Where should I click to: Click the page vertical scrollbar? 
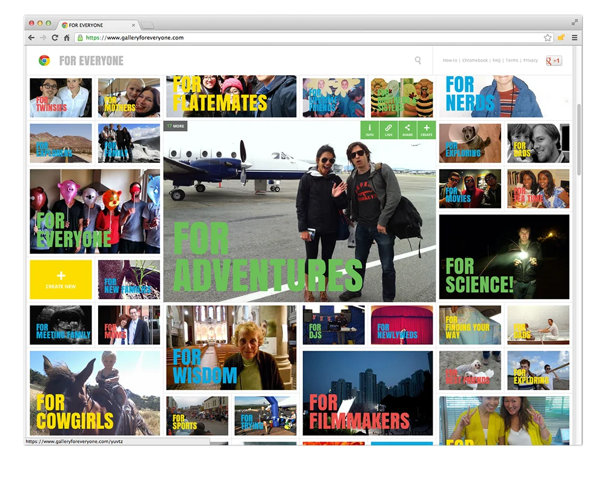pos(579,139)
